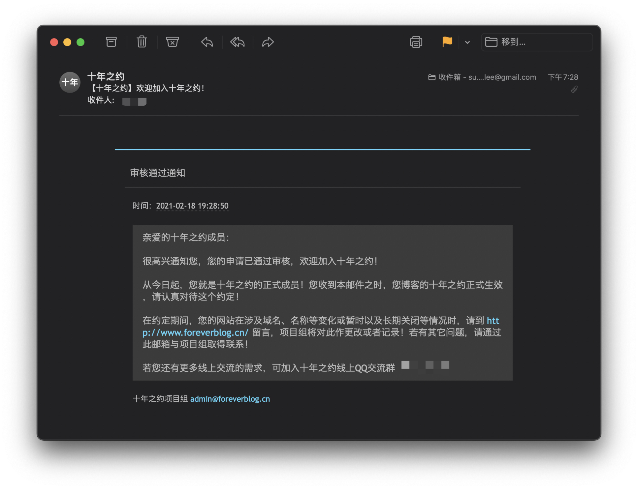638x489 pixels.
Task: Toggle the orange flag on message
Action: pyautogui.click(x=447, y=42)
